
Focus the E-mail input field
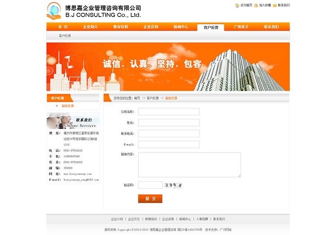pos(168,144)
